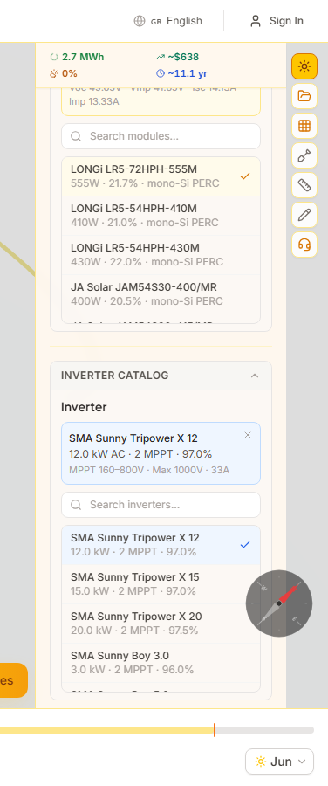Screen dimensions: 328x786
Task: Select SMA Sunny Tripower X 20 entry
Action: pos(161,623)
